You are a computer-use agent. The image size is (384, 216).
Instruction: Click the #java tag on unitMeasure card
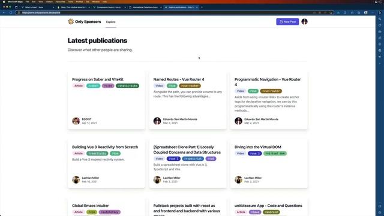pyautogui.click(x=255, y=212)
